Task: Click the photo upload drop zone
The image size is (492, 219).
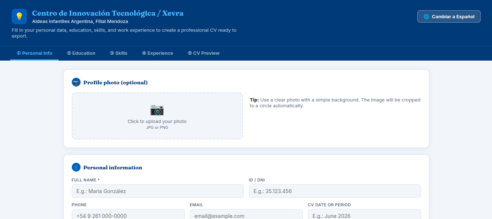Action: pos(157,116)
